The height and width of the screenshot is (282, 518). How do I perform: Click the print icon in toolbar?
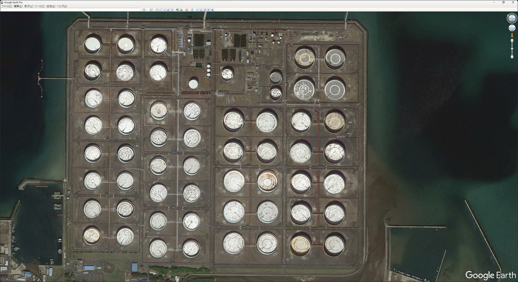[202, 10]
